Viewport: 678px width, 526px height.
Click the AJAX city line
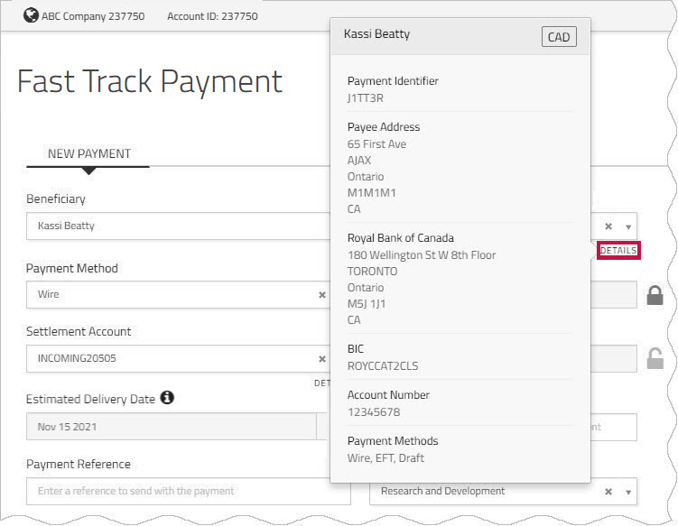tap(359, 161)
